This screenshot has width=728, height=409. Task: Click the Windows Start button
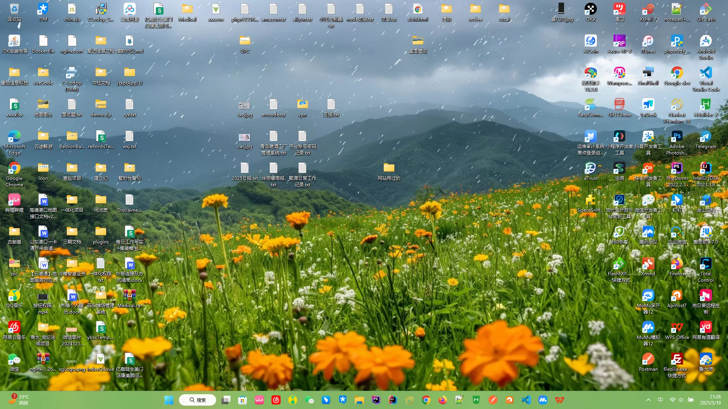pyautogui.click(x=169, y=400)
